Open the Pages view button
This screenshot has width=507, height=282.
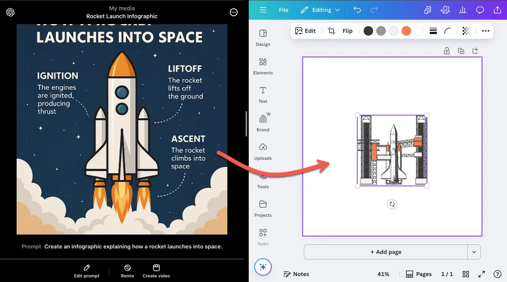pos(419,274)
